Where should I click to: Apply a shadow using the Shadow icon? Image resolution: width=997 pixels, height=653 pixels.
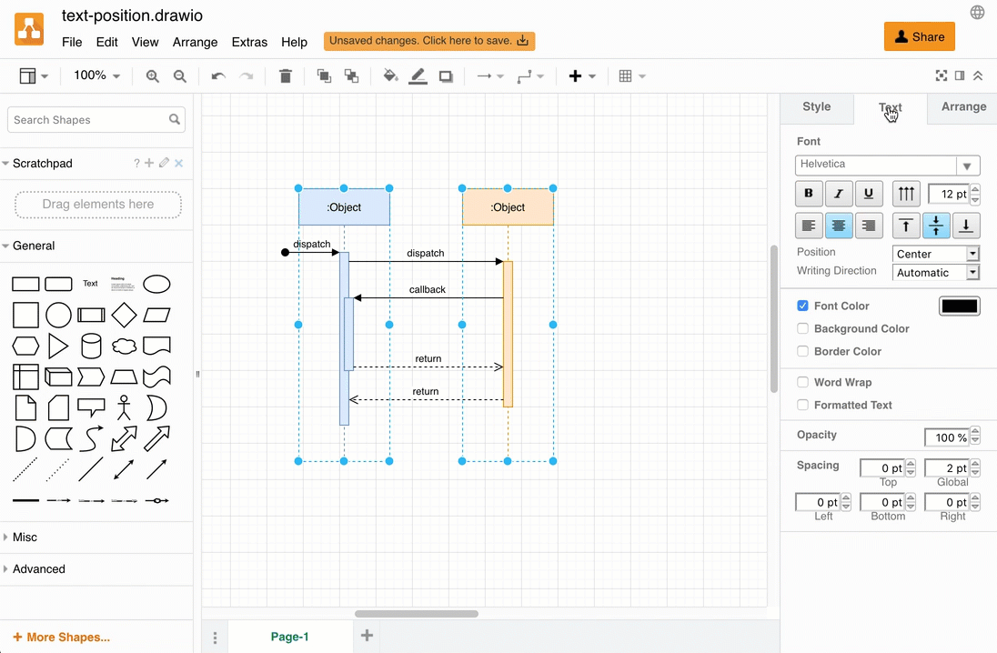point(446,75)
